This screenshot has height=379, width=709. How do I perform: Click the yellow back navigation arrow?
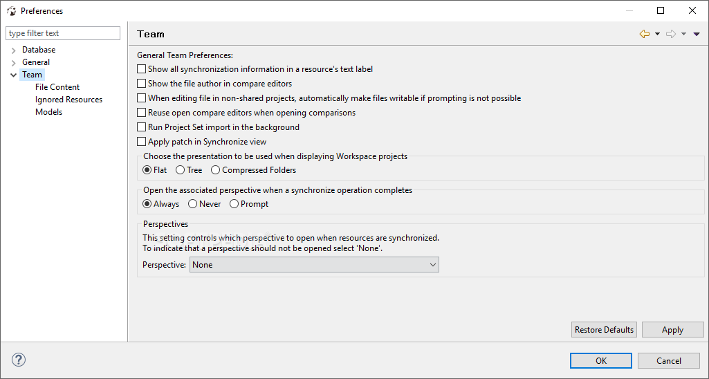645,34
